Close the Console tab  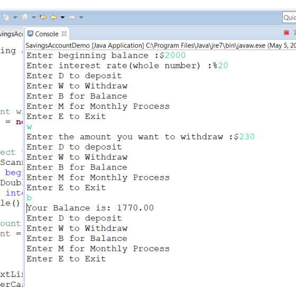pyautogui.click(x=64, y=34)
